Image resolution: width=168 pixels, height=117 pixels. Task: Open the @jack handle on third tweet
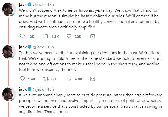(x=38, y=89)
